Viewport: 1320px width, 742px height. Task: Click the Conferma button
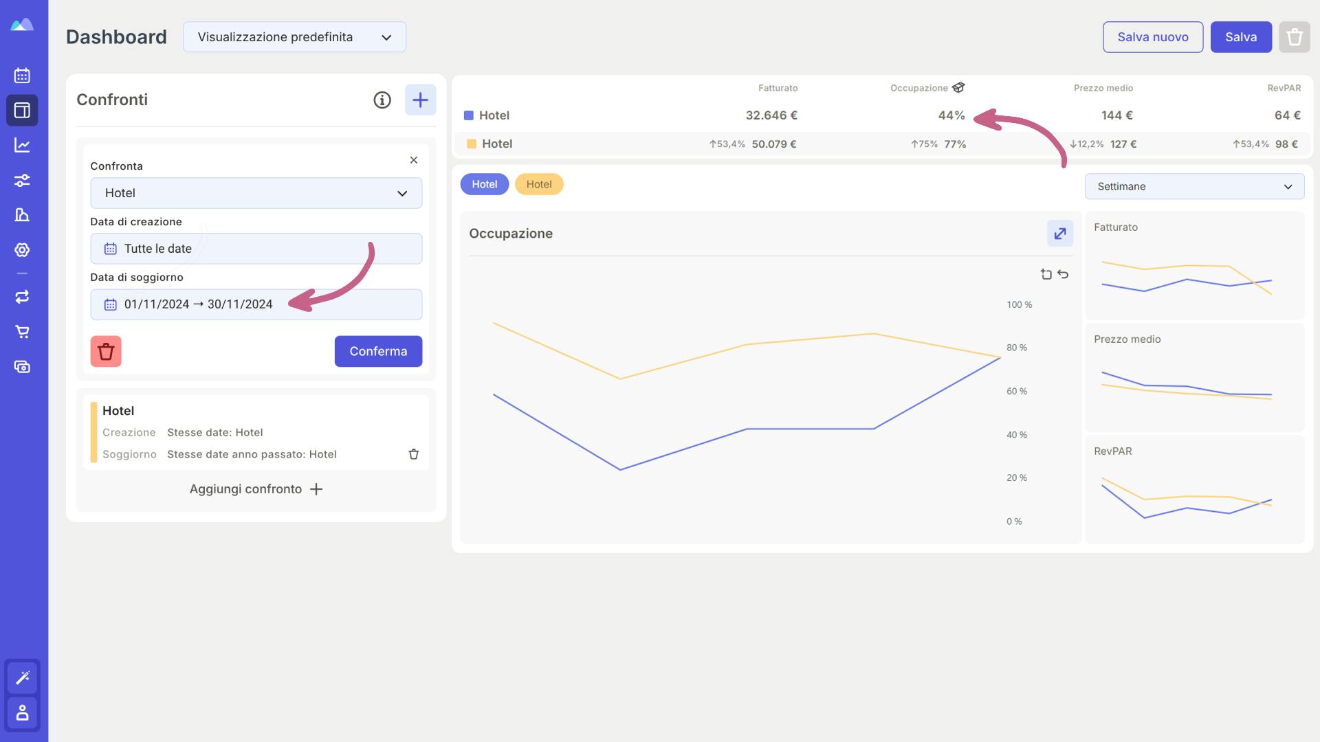(x=378, y=351)
